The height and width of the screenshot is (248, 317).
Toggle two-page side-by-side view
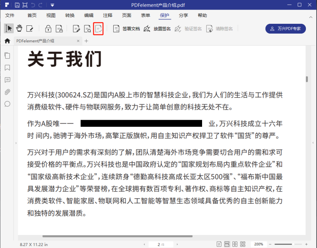[235, 244]
